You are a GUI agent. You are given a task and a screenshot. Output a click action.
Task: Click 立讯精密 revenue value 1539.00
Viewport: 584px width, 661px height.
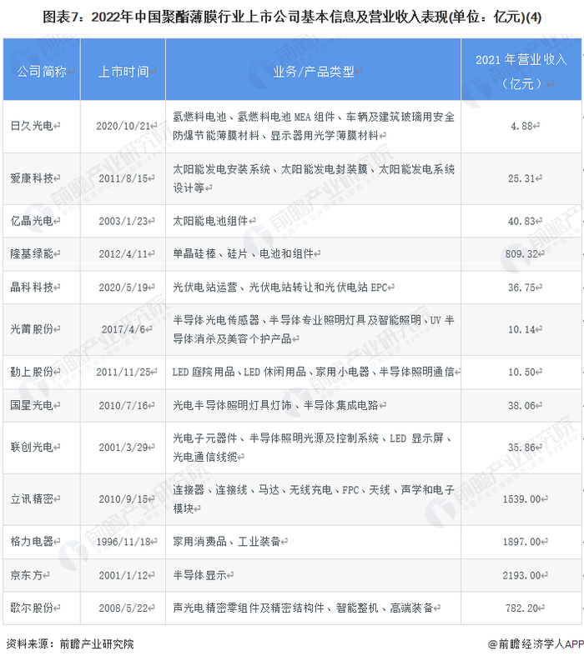[x=521, y=499]
